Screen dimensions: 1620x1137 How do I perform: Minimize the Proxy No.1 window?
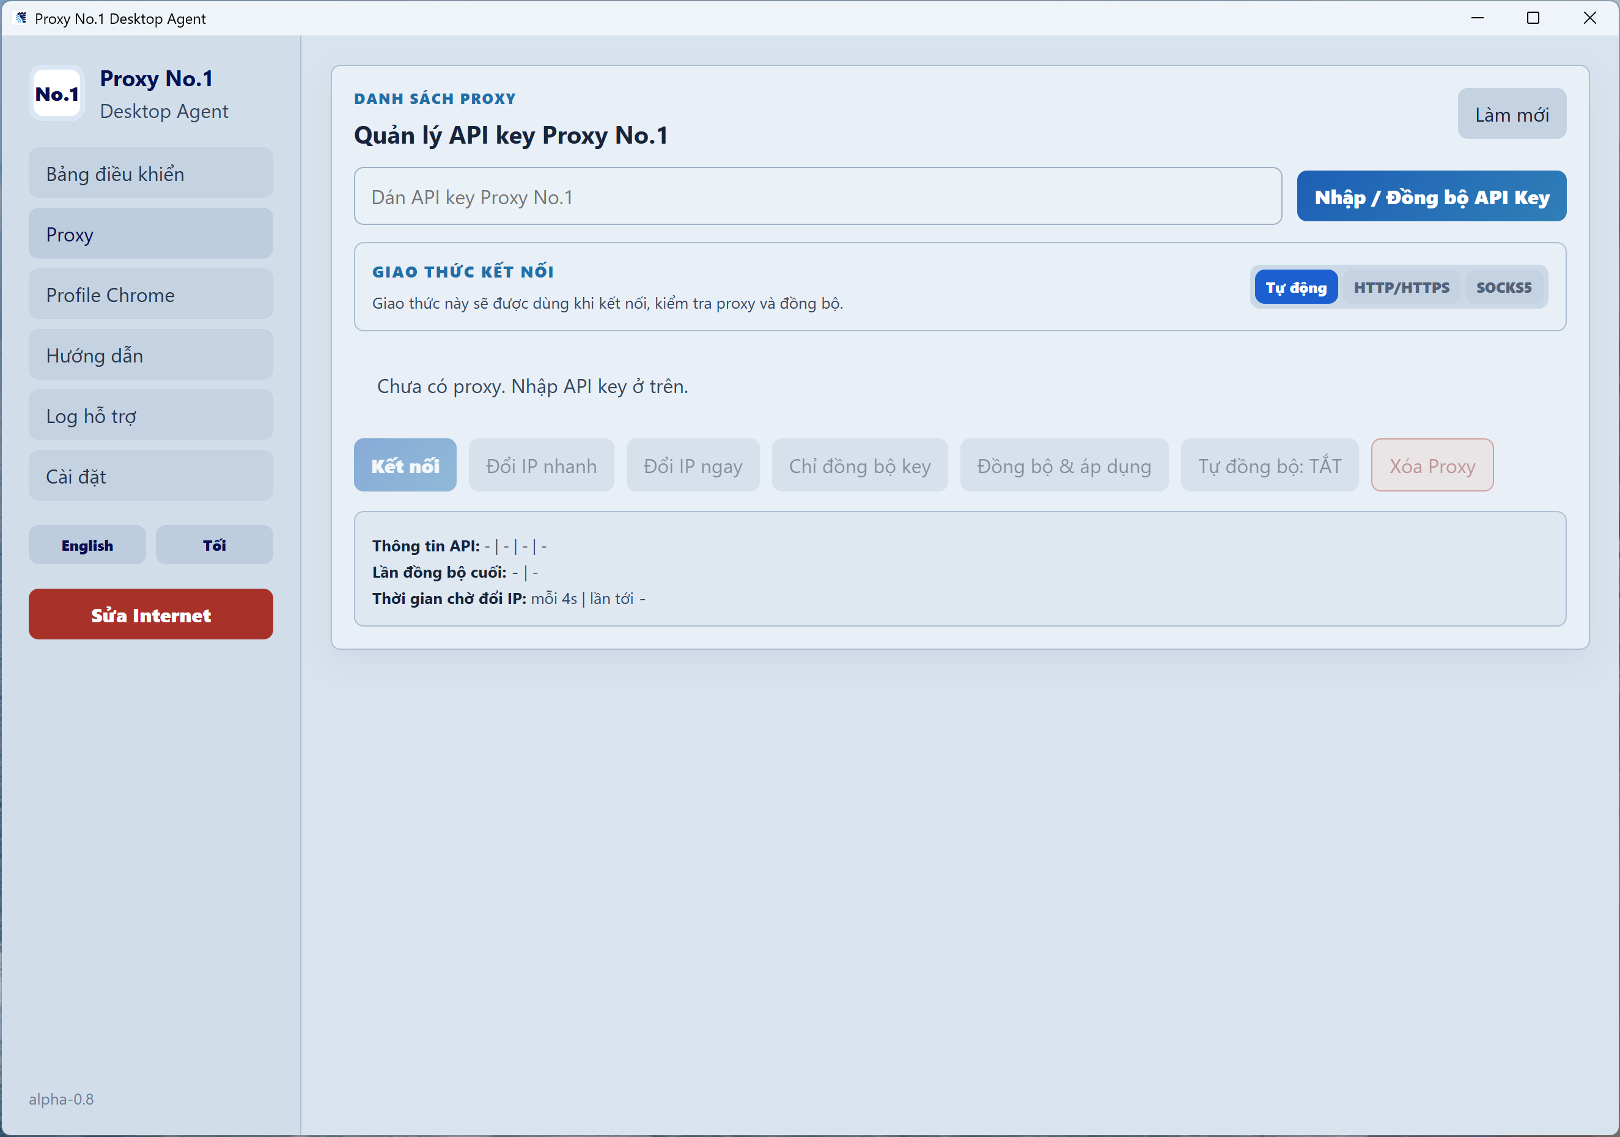point(1477,18)
